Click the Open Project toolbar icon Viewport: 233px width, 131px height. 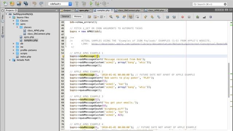[19, 3]
